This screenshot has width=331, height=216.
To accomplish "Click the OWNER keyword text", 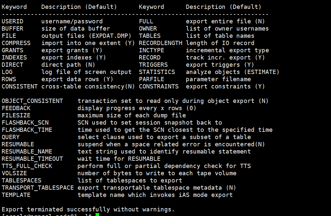I will pyautogui.click(x=148, y=29).
